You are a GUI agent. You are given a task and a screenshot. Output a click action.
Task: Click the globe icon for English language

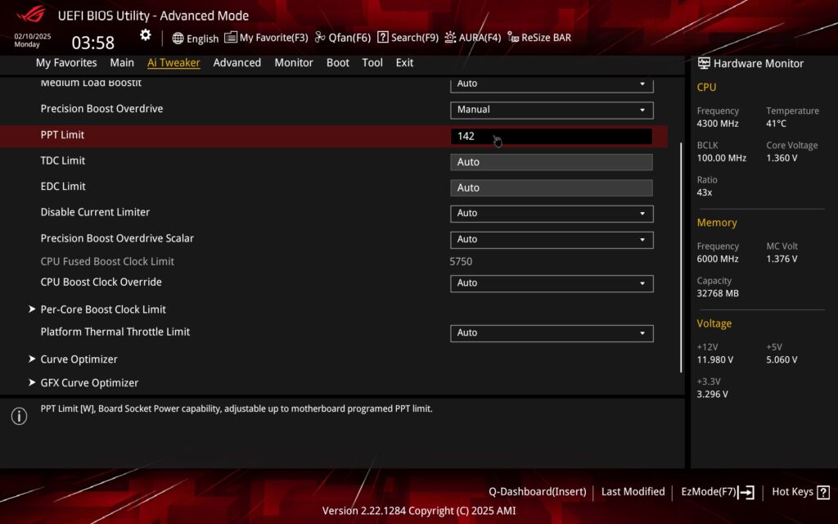click(x=178, y=38)
